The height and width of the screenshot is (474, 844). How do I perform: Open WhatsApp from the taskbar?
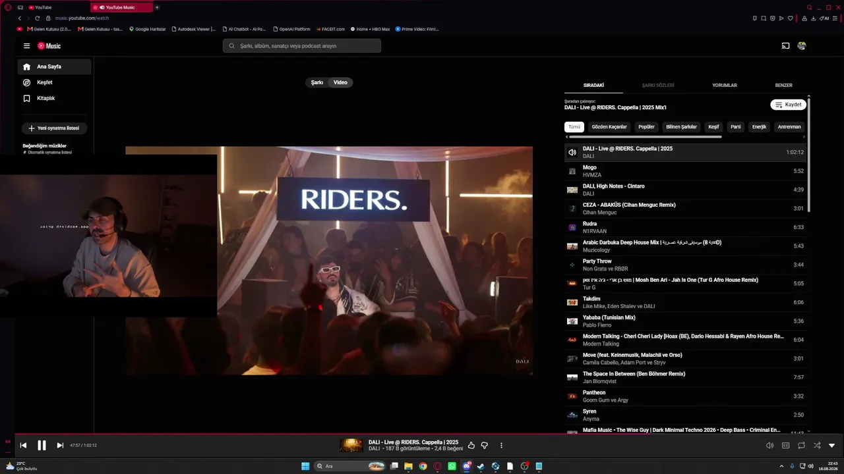(x=452, y=466)
